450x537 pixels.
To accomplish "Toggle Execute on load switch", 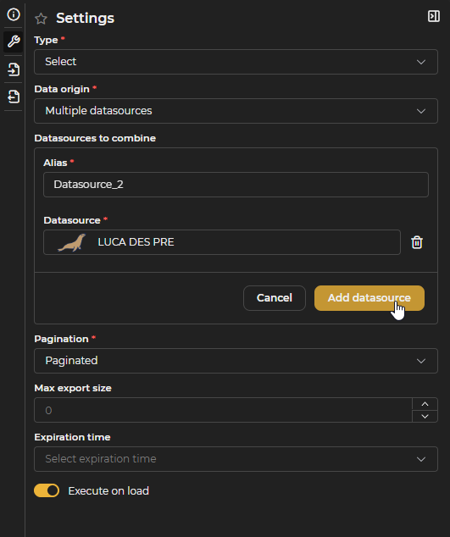I will click(47, 490).
